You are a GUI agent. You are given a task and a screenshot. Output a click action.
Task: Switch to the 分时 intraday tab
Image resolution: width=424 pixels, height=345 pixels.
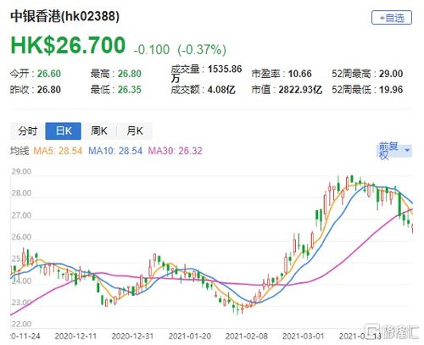click(x=28, y=131)
